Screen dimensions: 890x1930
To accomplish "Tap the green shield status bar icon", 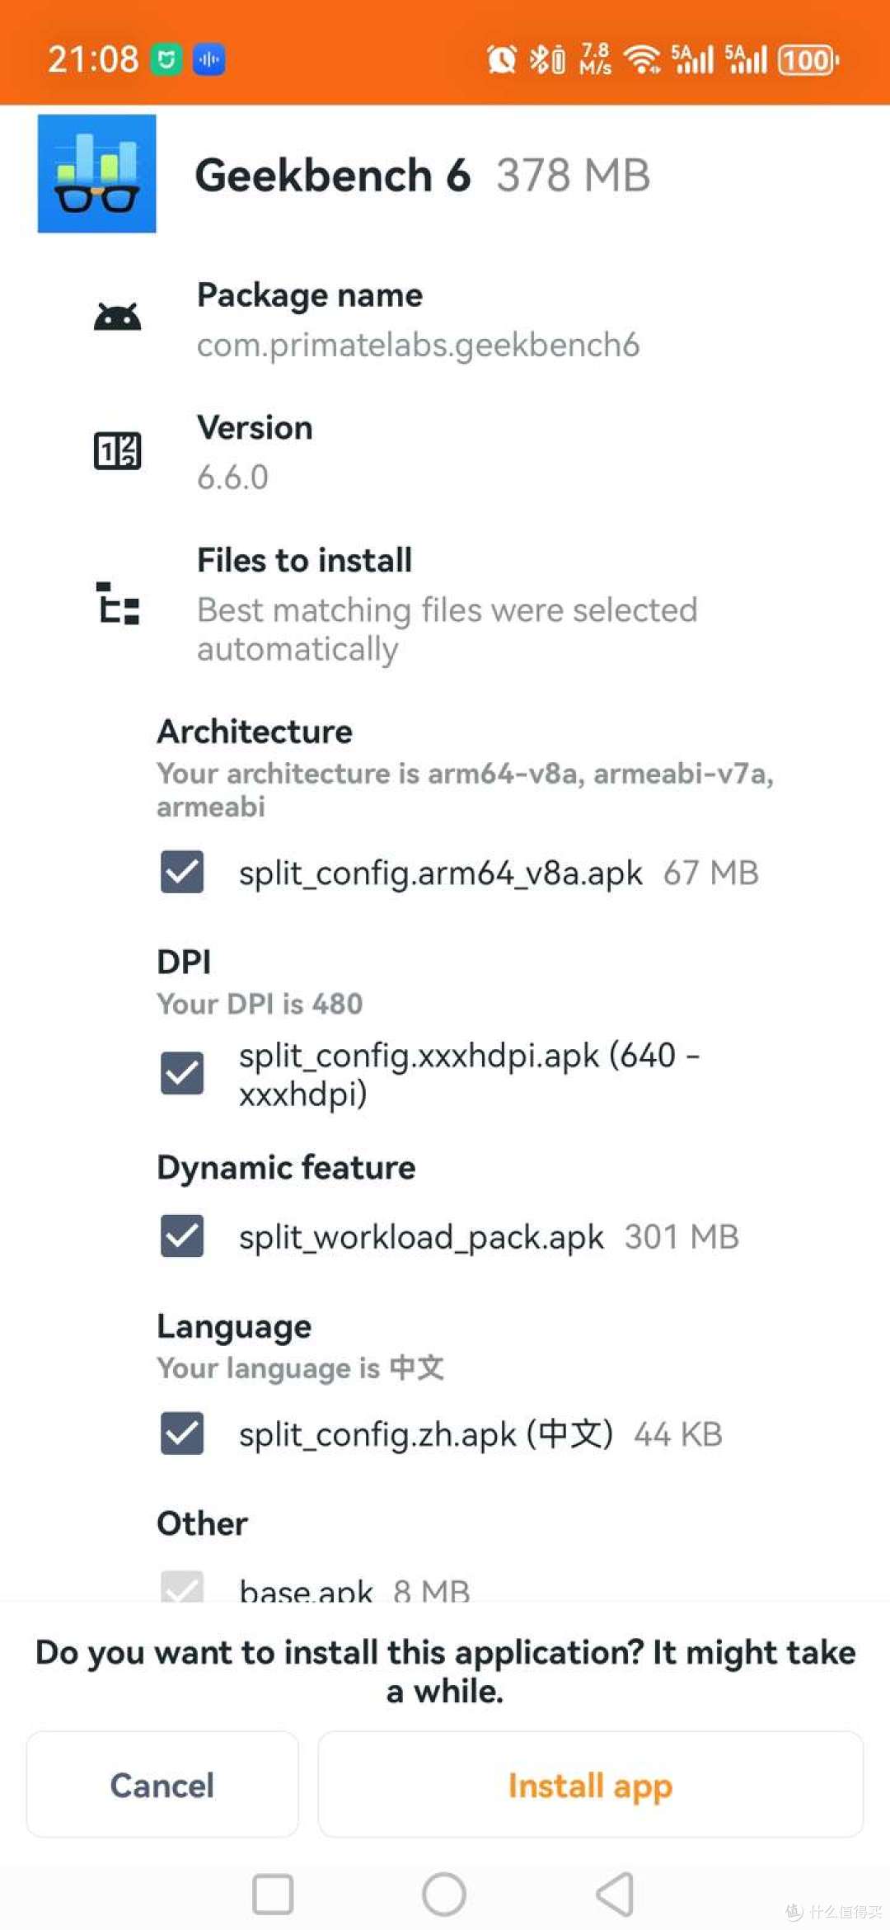I will click(x=166, y=59).
